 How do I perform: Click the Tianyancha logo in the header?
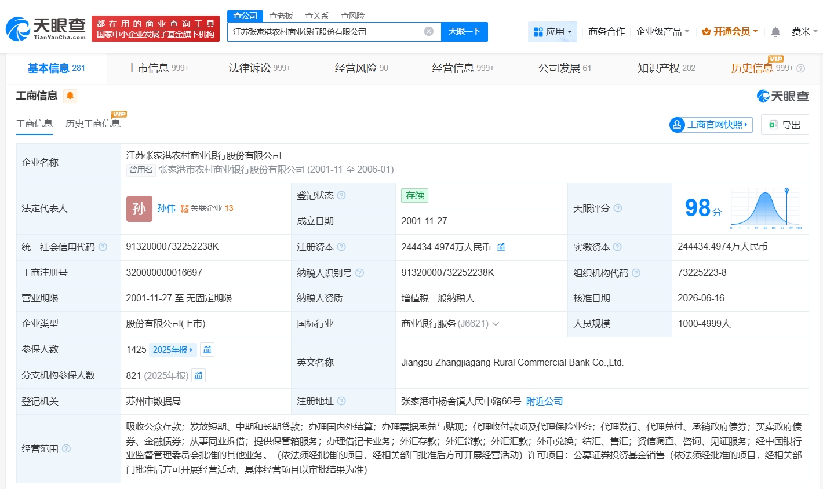(x=46, y=28)
